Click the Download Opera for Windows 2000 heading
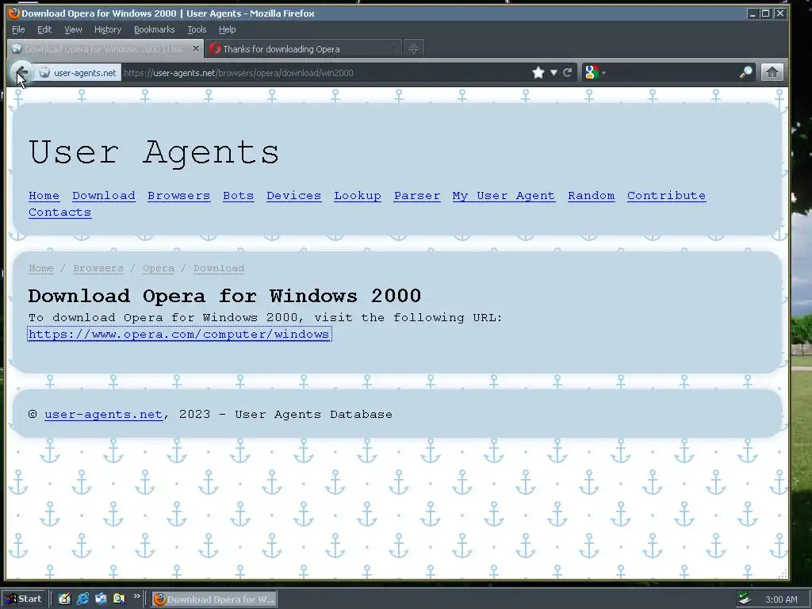 (224, 296)
